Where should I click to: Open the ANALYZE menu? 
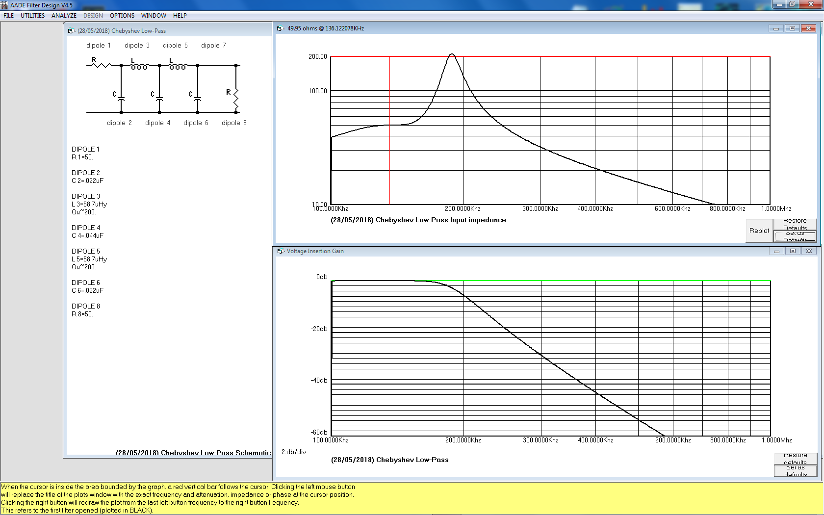(x=64, y=16)
